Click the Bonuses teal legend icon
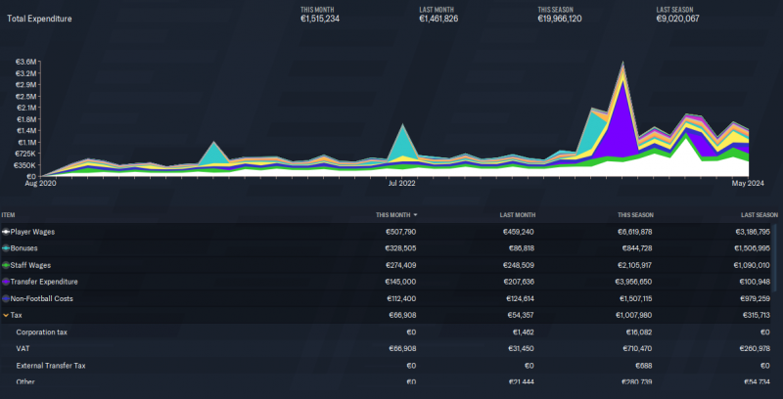The height and width of the screenshot is (399, 783). 6,248
